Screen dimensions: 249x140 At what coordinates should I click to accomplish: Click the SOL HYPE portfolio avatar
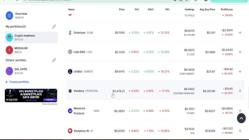coord(9,71)
